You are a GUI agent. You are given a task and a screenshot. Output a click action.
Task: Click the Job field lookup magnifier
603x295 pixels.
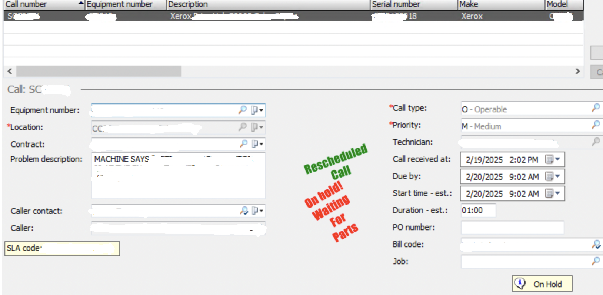click(x=596, y=261)
